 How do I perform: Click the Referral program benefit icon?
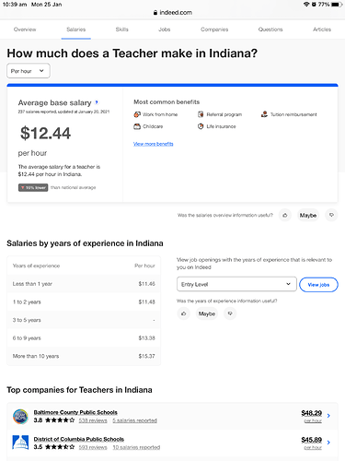click(201, 114)
